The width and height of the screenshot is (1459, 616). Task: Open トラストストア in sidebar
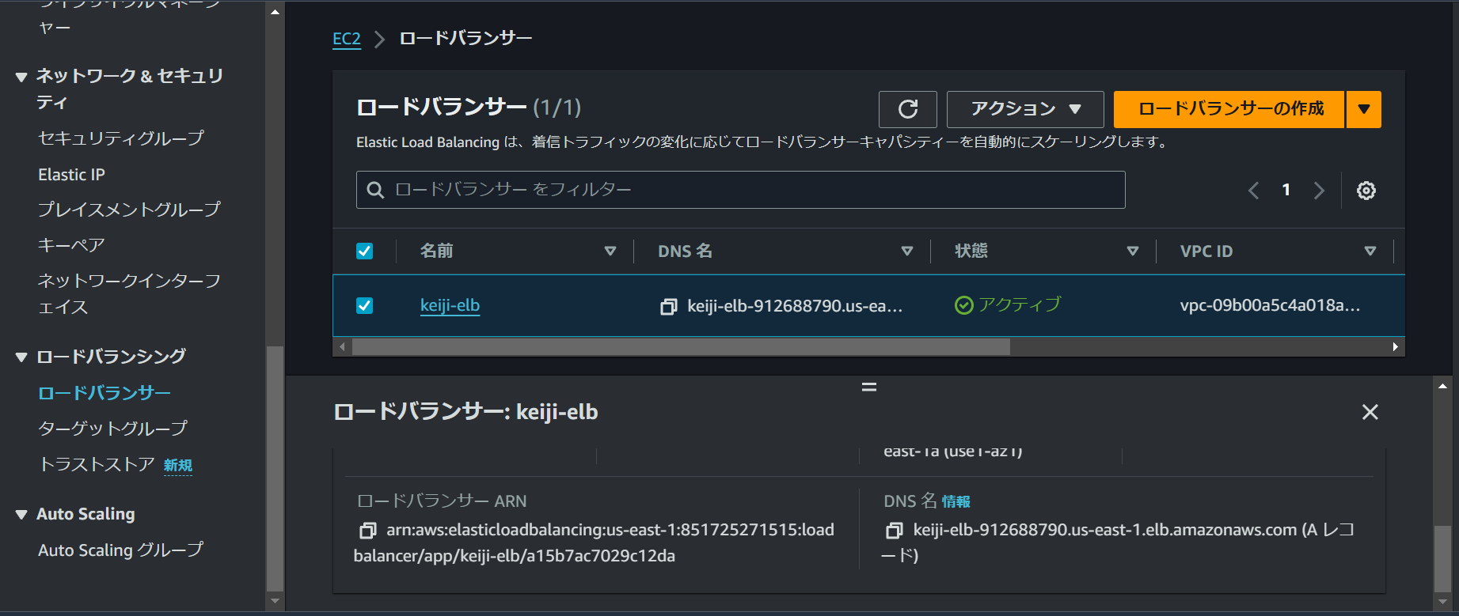(96, 464)
